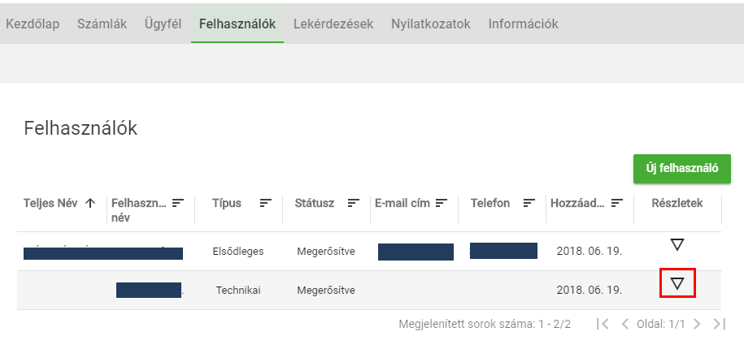Open filter menu for Típus column

(266, 203)
